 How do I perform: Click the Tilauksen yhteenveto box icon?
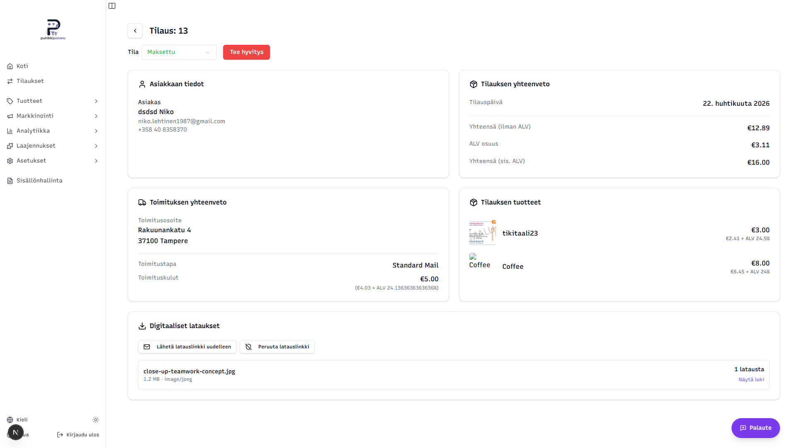(474, 84)
